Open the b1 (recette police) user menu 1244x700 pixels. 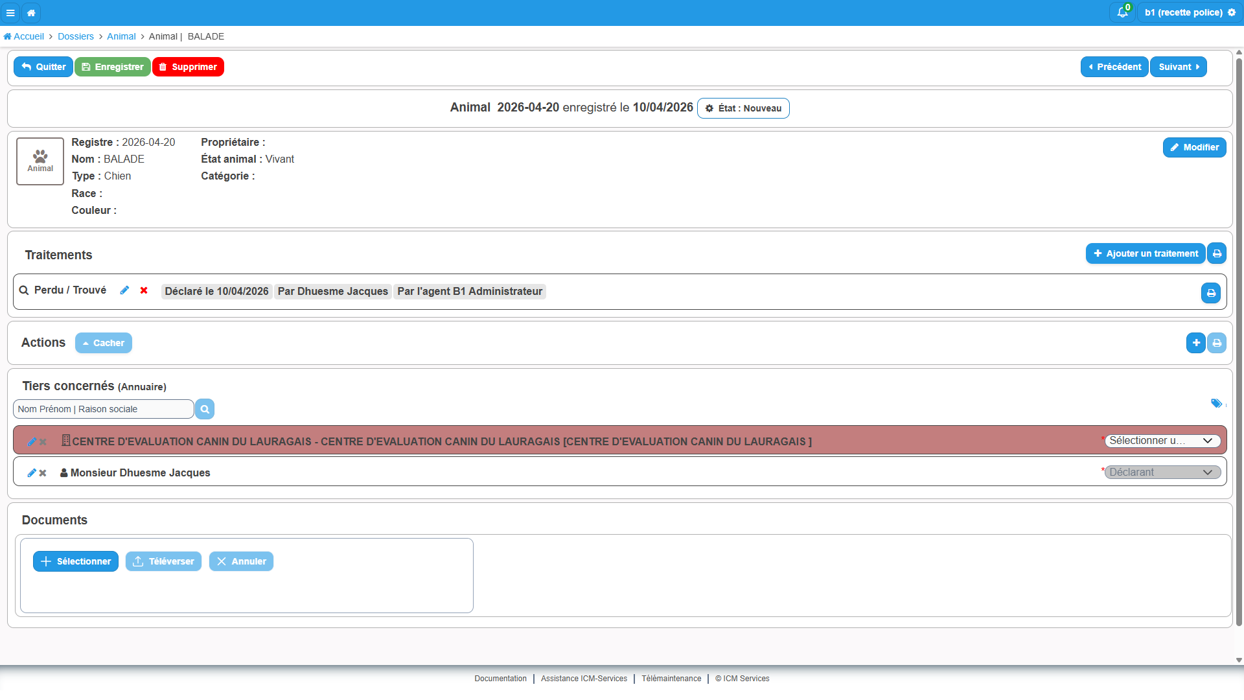point(1190,12)
